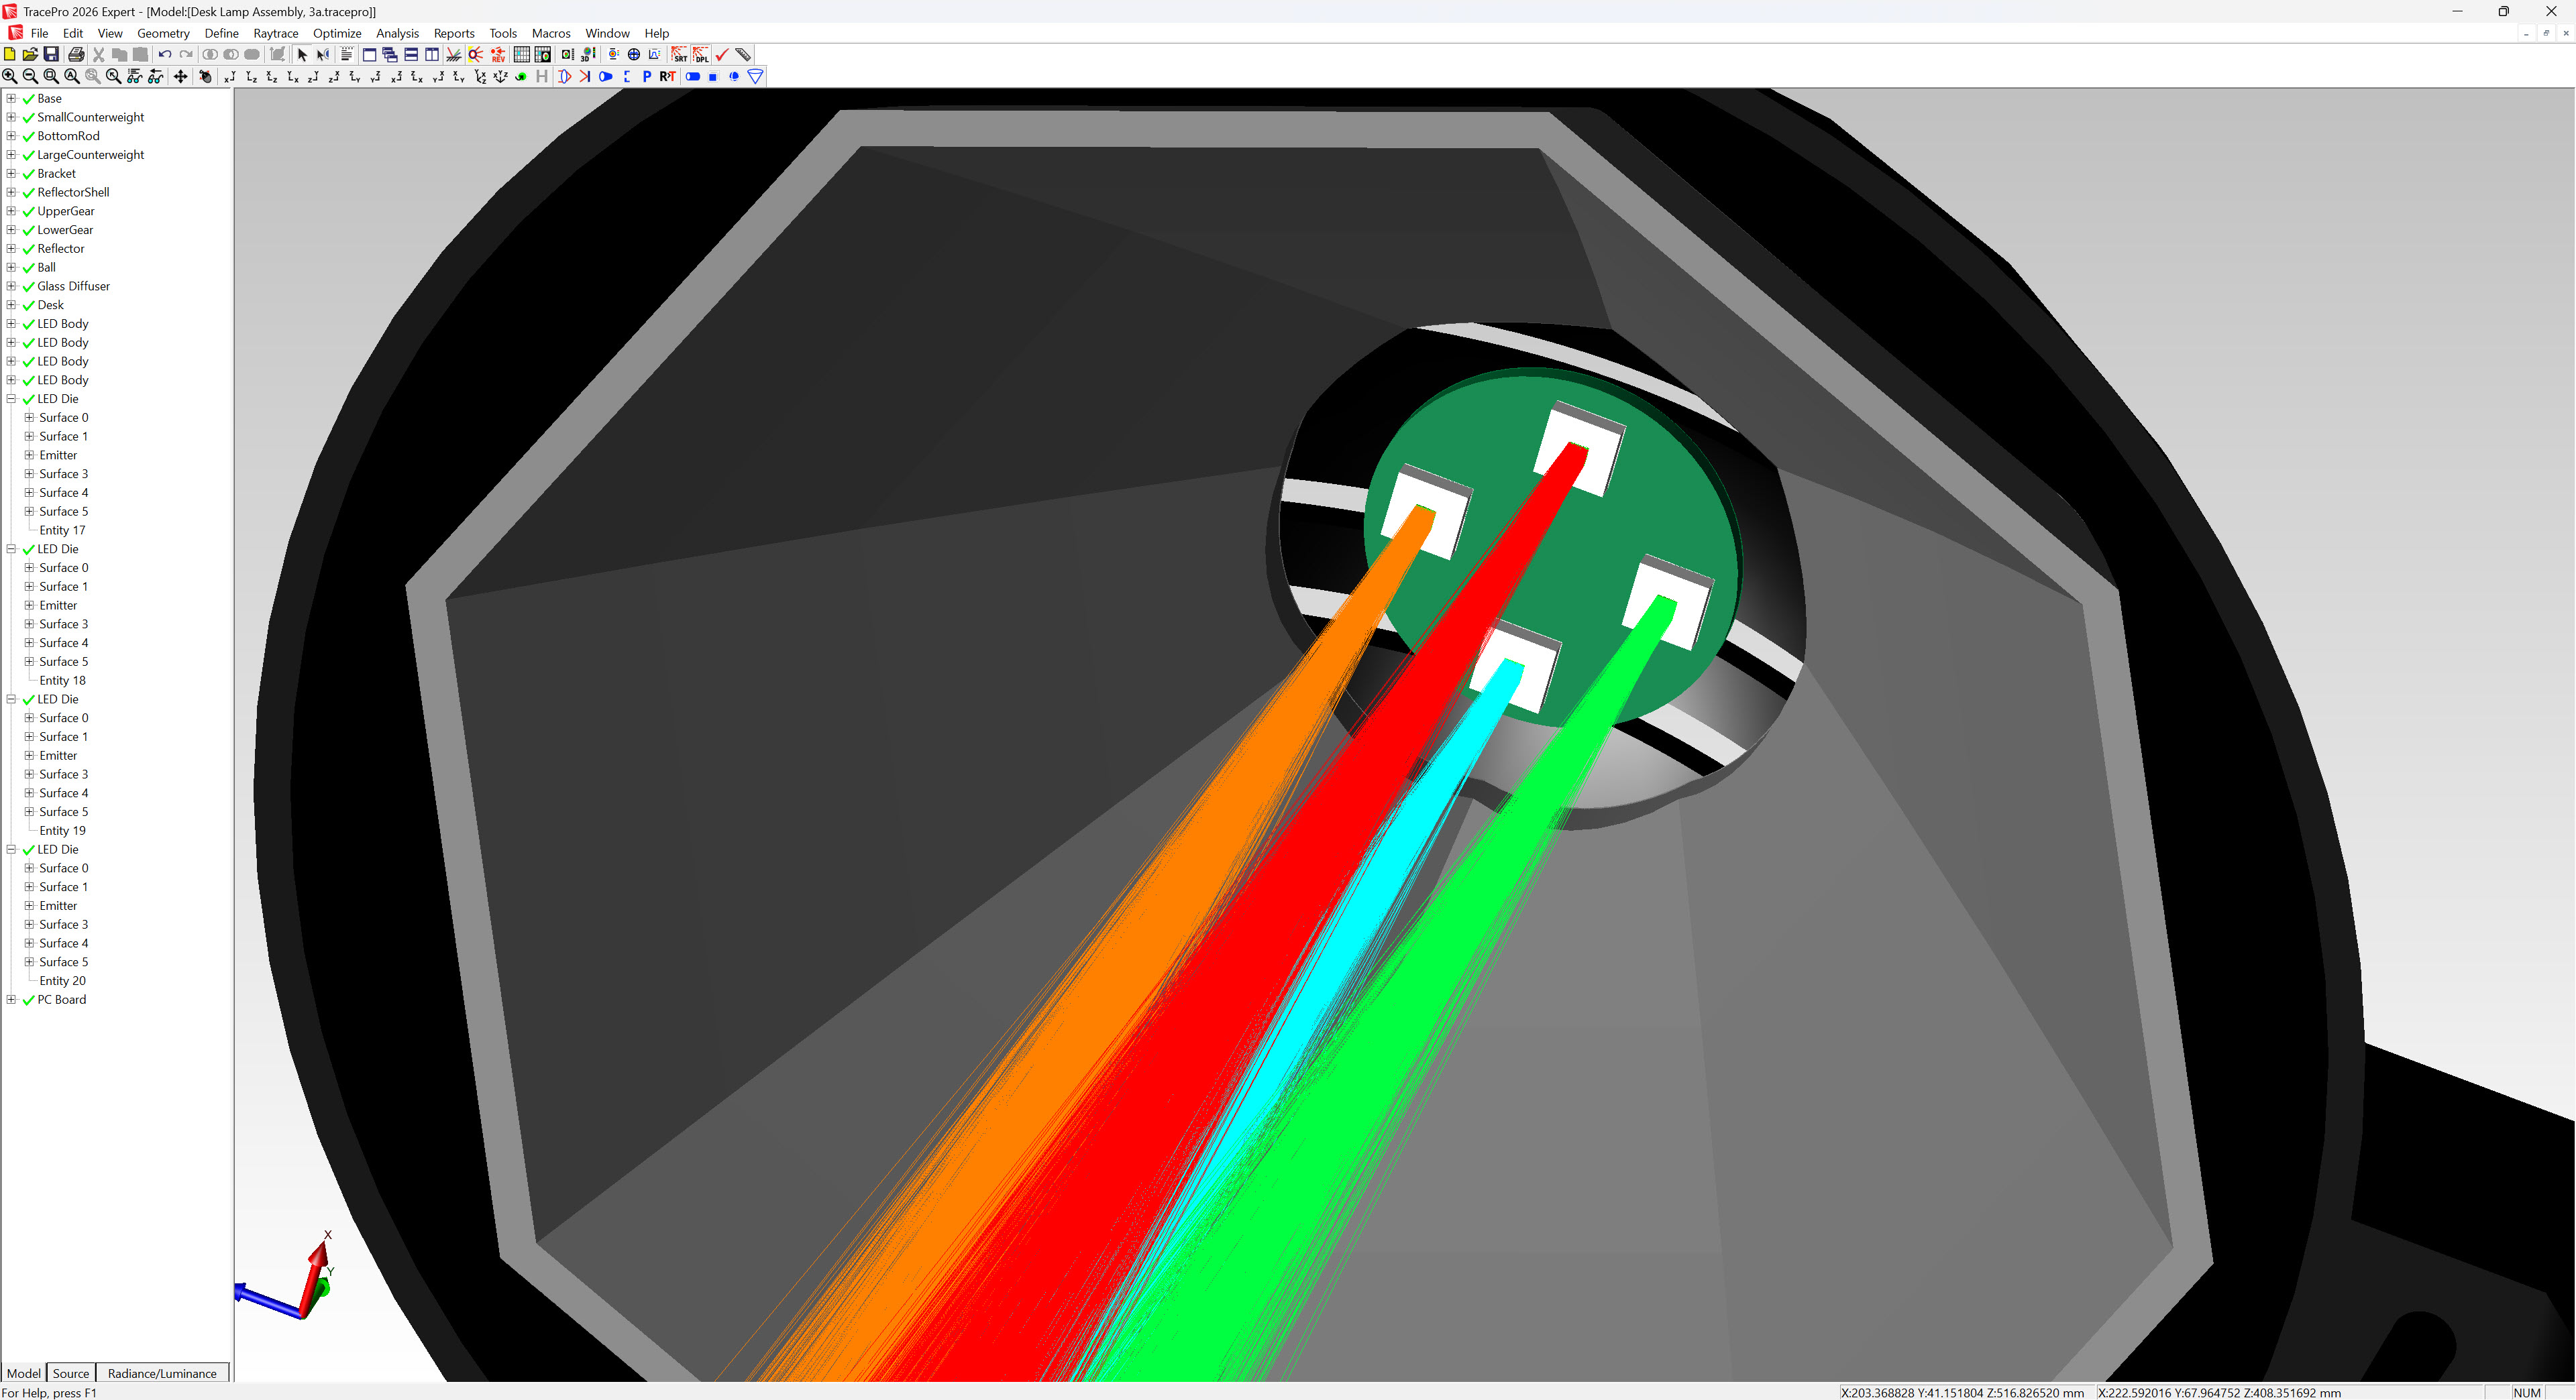Expand the PC Board tree node

pyautogui.click(x=11, y=999)
